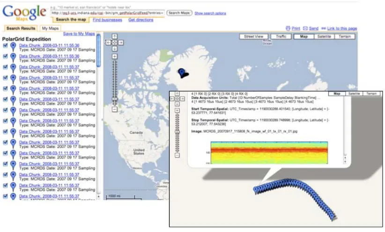The width and height of the screenshot is (385, 232).
Task: Zoom in on the inset map
Action: click(177, 110)
